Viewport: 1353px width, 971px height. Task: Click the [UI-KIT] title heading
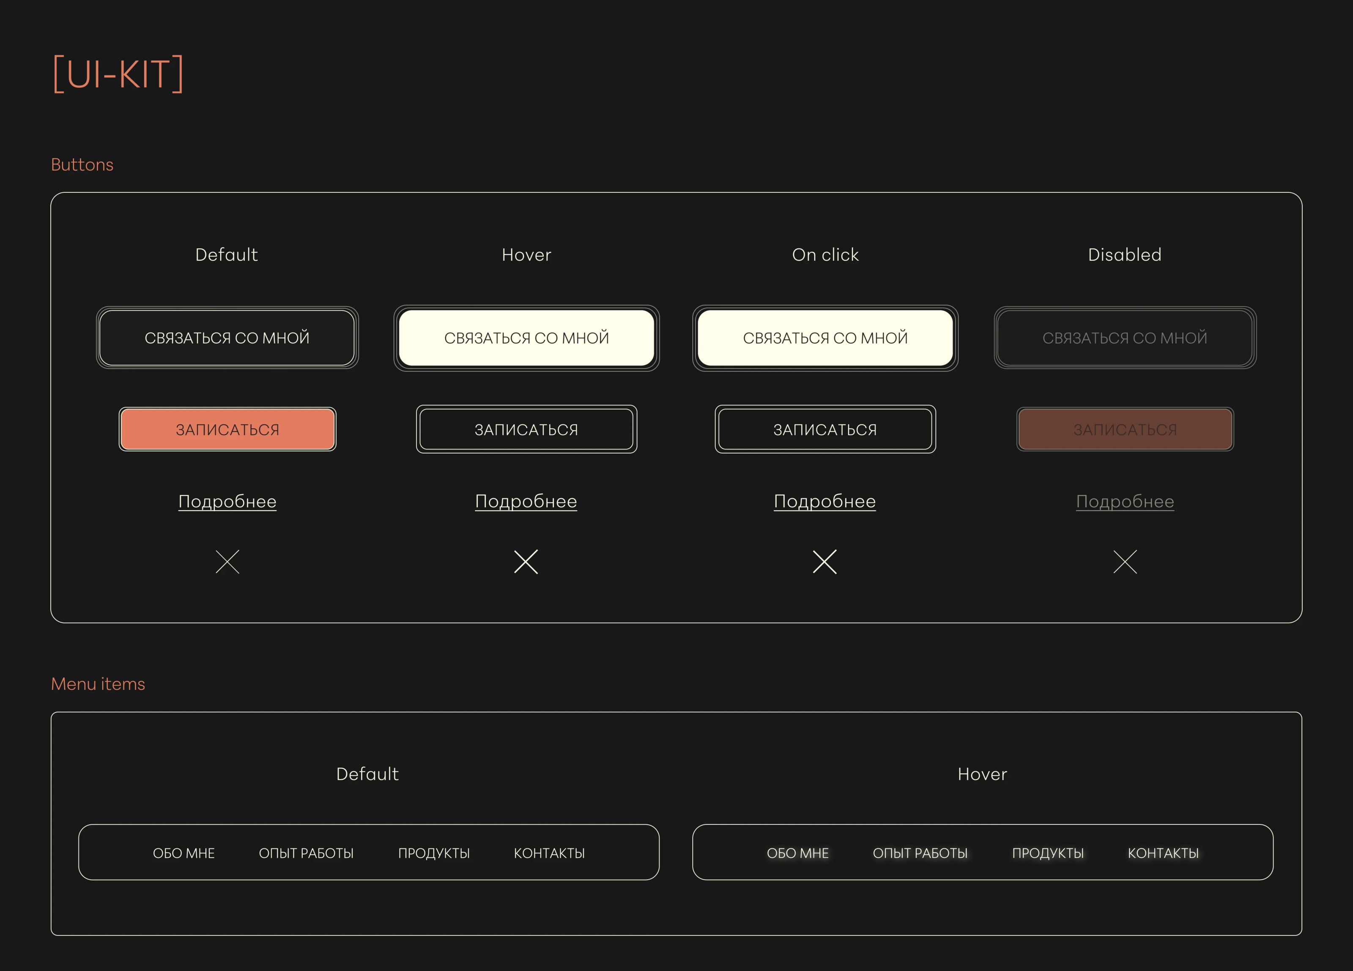tap(118, 74)
